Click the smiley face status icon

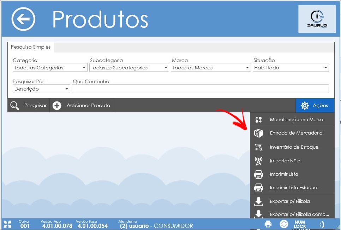tap(322, 224)
